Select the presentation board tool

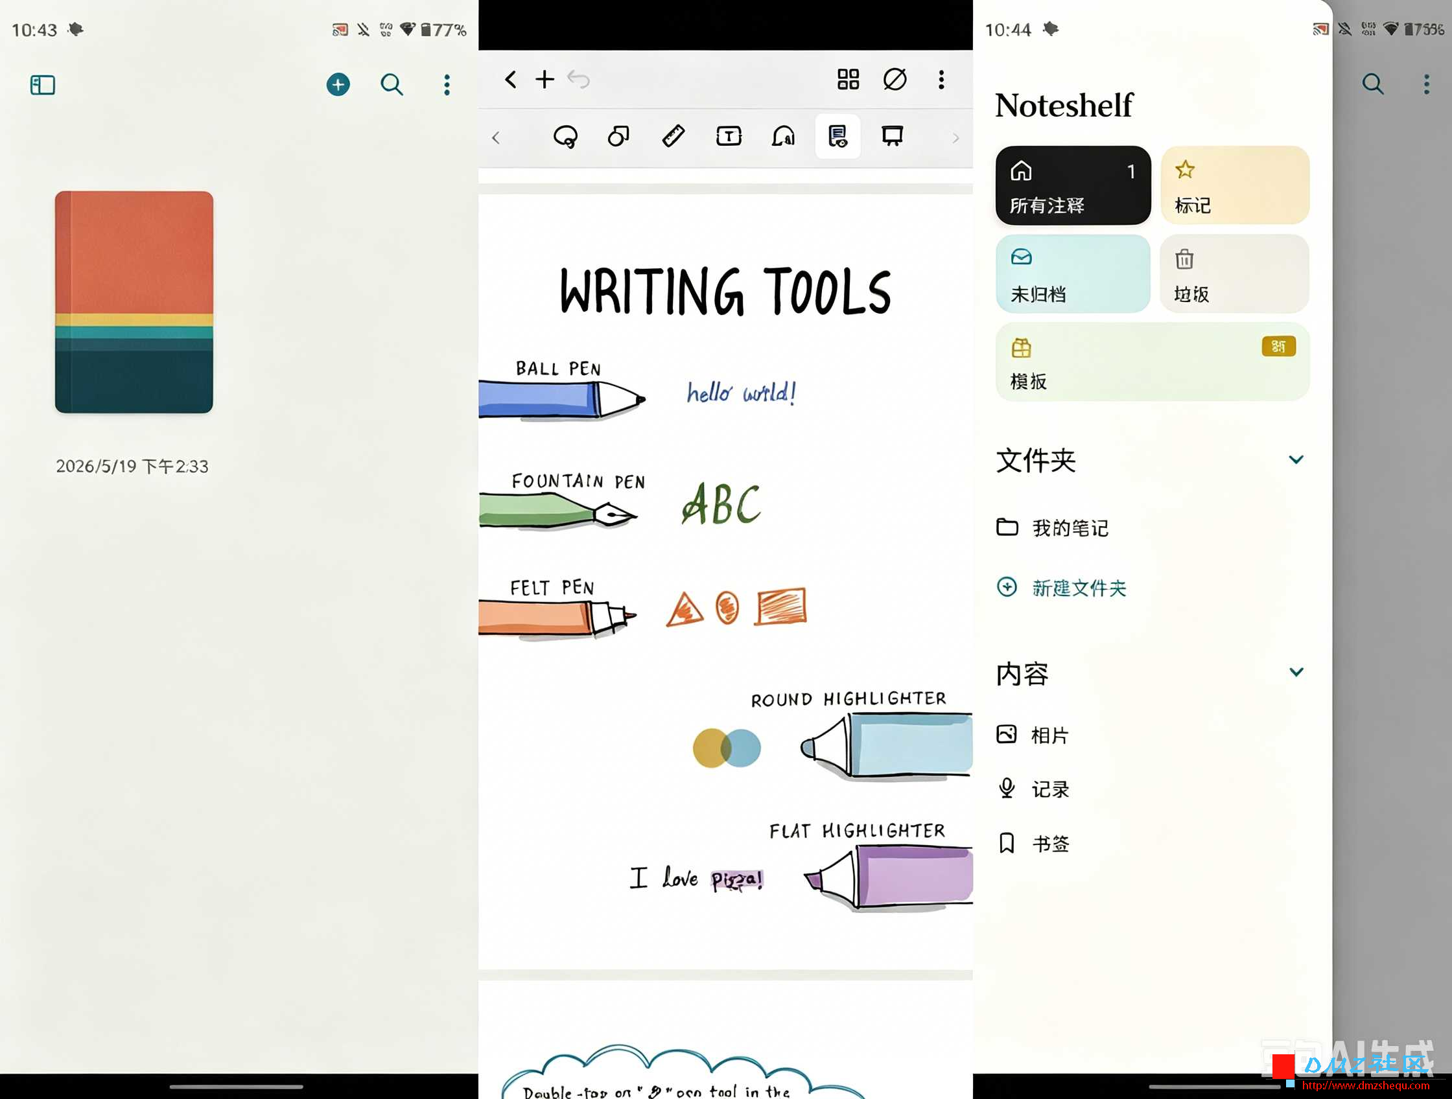click(892, 136)
